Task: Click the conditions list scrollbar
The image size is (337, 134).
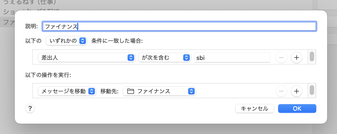Action: pos(312,56)
